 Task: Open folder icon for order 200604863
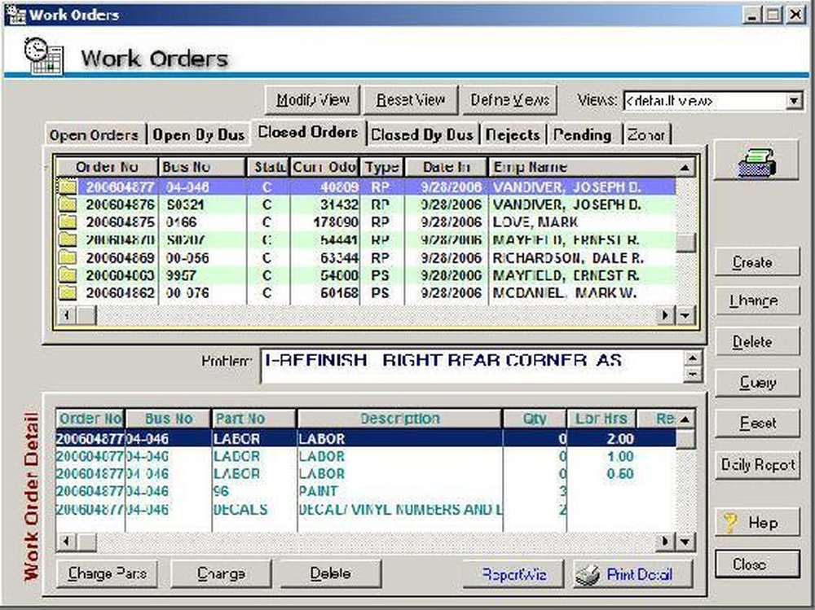(x=68, y=275)
